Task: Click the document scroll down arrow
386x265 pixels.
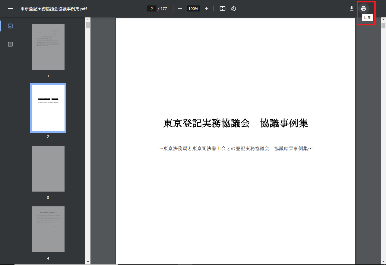Action: coord(384,262)
